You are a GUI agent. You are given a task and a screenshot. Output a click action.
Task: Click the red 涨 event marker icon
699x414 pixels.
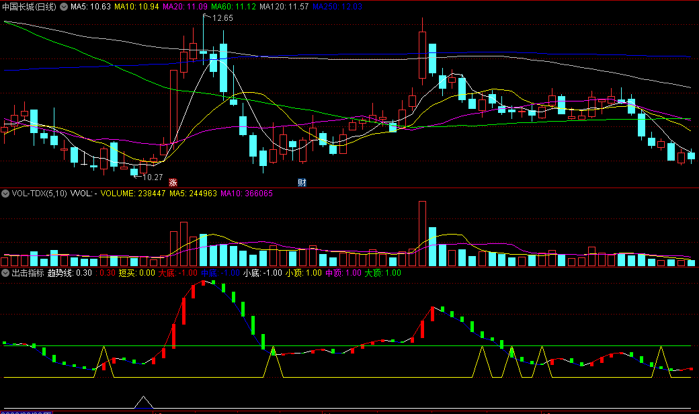[173, 182]
